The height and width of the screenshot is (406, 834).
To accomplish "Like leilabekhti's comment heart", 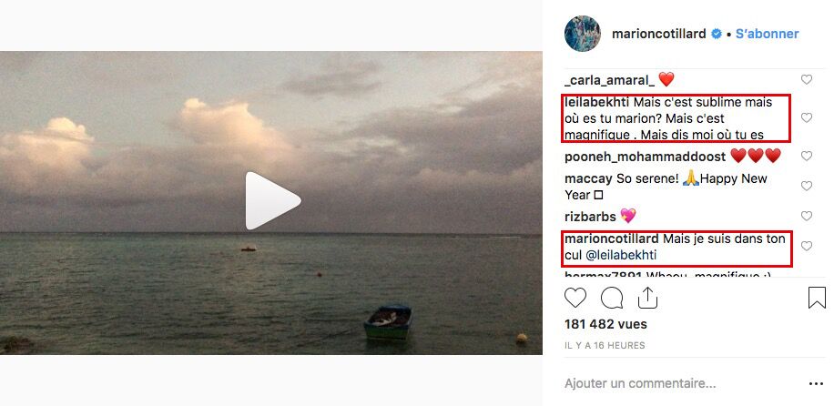I will pyautogui.click(x=807, y=117).
